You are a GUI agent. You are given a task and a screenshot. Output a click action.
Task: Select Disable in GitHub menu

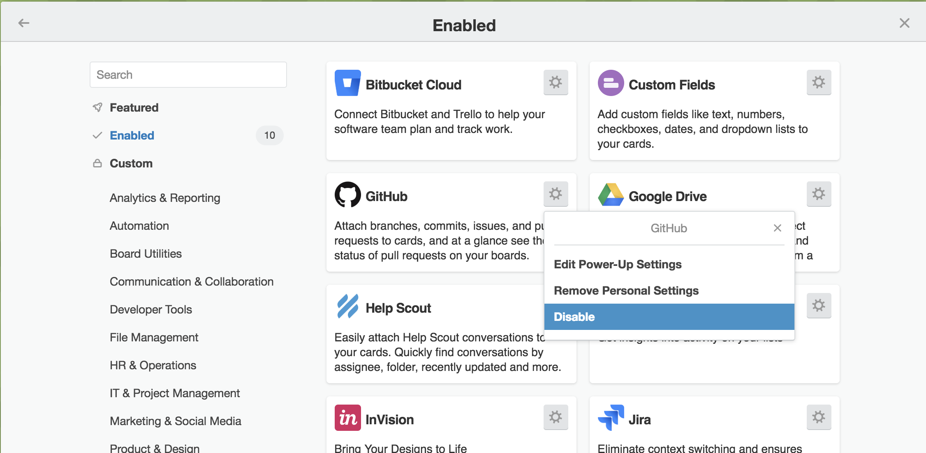[669, 317]
